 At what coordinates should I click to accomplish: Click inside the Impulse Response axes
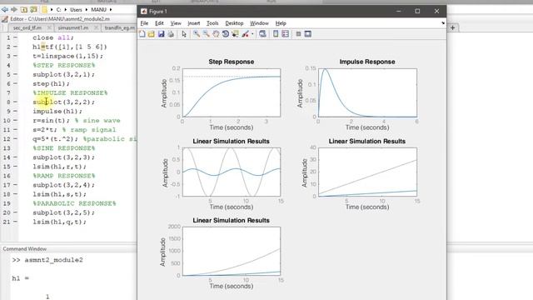coord(367,92)
